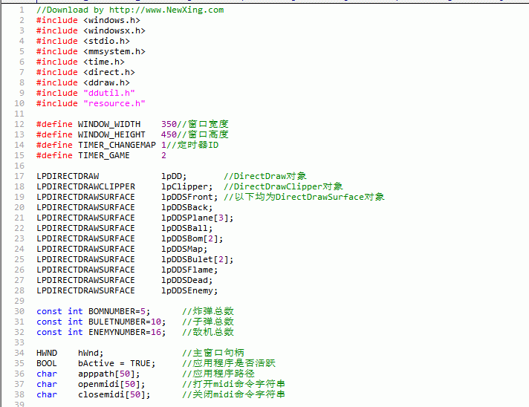Click the lpDDSBall variable
The width and height of the screenshot is (529, 407).
[187, 229]
